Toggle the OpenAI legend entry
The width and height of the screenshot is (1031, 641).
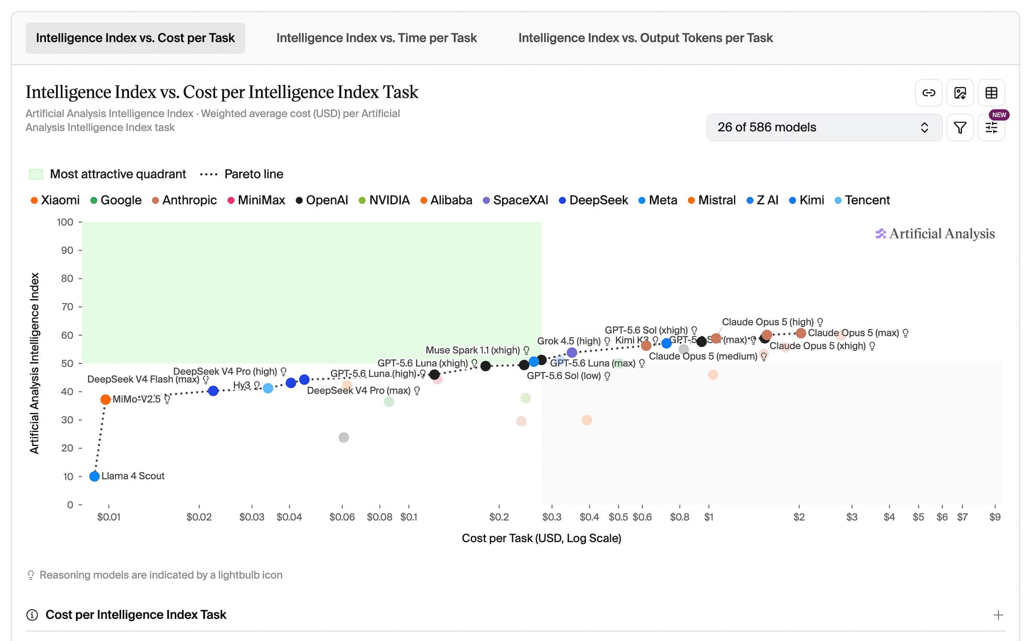click(322, 200)
